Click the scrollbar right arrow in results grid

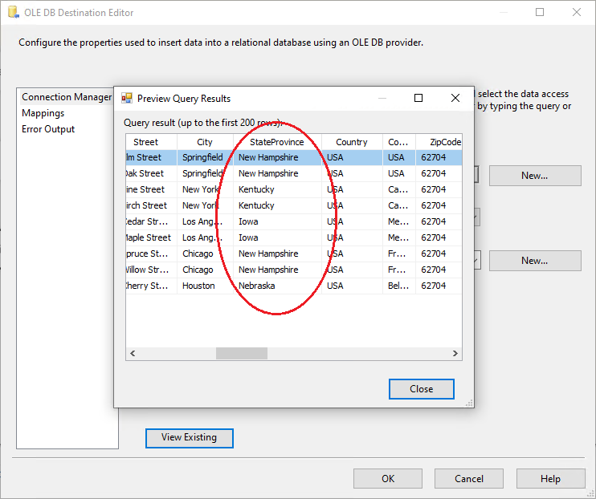[x=455, y=353]
